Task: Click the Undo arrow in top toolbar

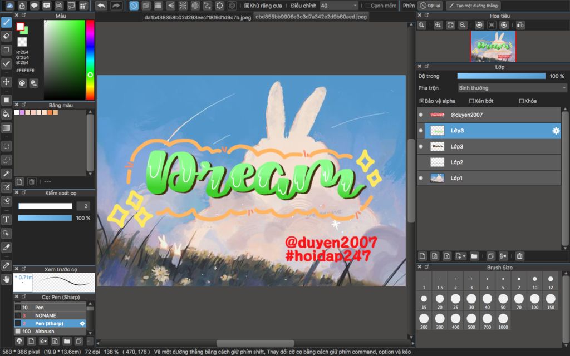Action: 101,6
